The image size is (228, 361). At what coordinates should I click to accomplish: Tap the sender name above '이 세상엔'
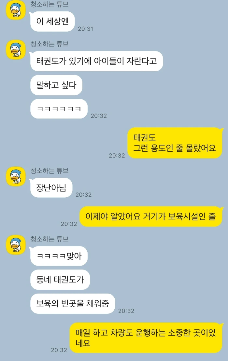[49, 4]
